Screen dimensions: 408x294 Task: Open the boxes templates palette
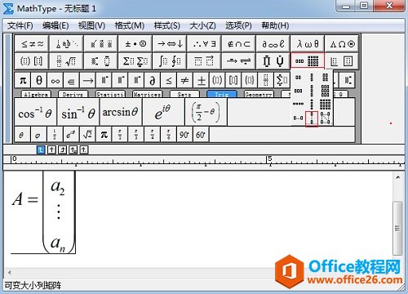coord(342,61)
